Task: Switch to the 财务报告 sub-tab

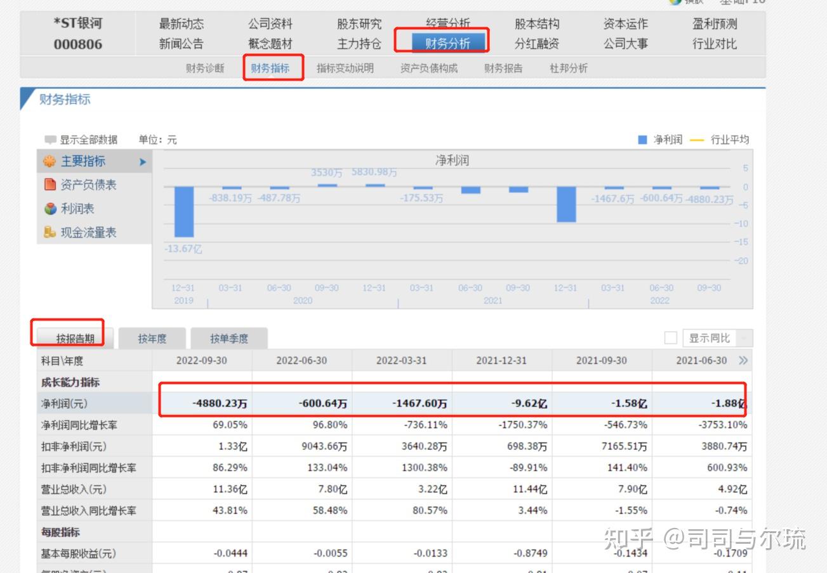Action: pos(503,69)
